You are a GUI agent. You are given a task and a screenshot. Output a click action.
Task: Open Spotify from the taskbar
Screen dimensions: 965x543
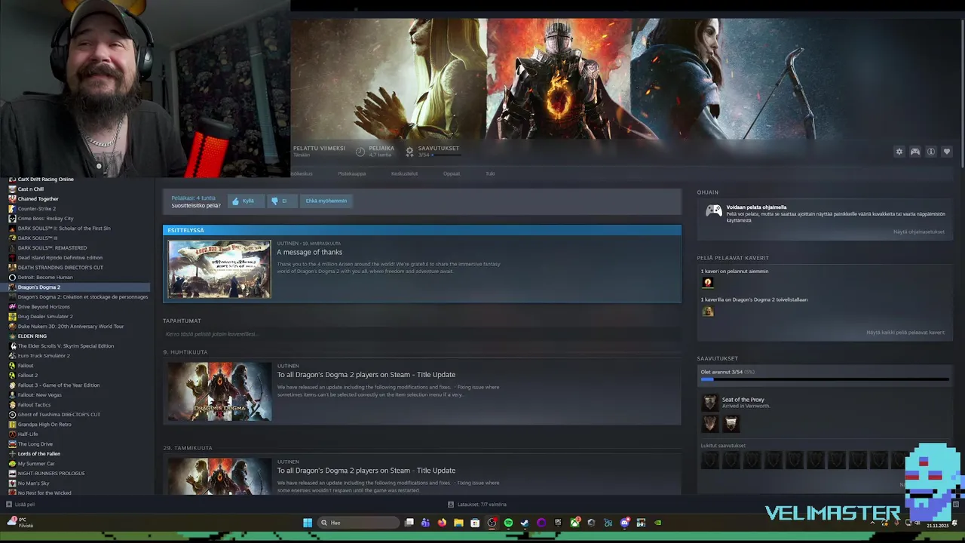(x=508, y=523)
